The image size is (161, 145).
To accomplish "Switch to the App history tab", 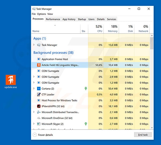I will pos(69,19).
